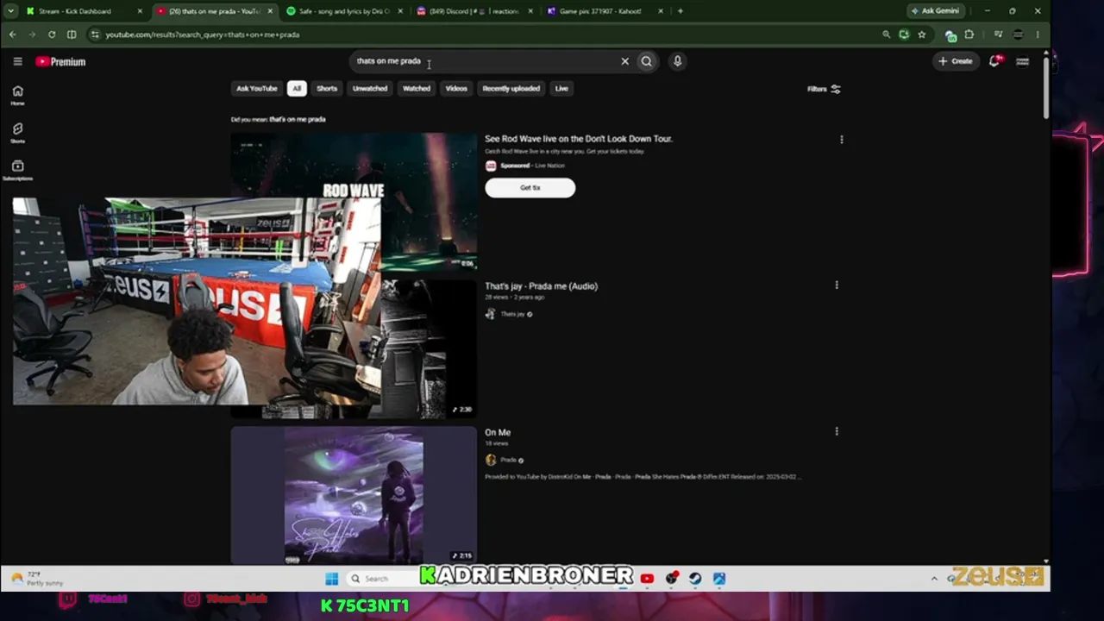Follow the 'that's on me prada' suggestion
1104x621 pixels.
click(298, 119)
